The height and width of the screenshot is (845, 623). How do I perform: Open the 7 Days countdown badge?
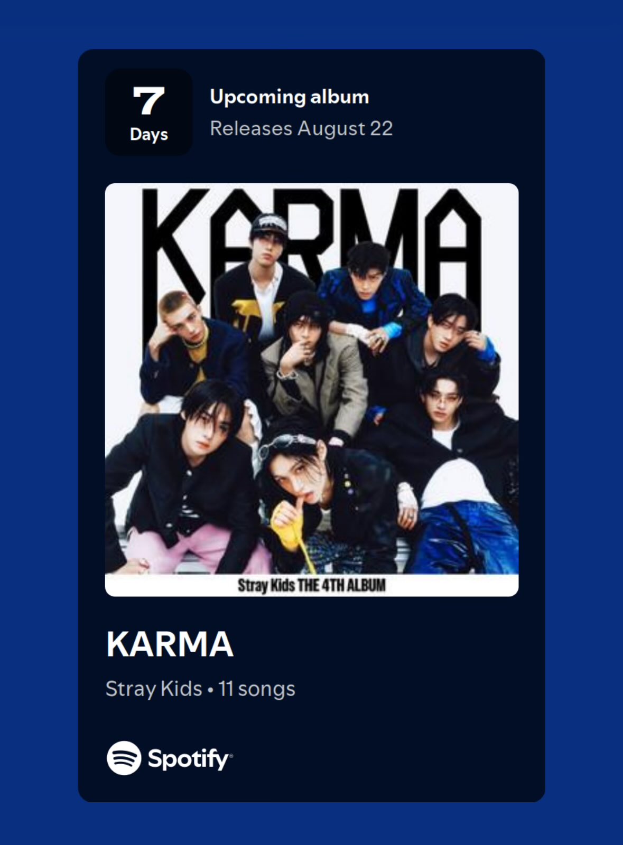click(x=149, y=112)
